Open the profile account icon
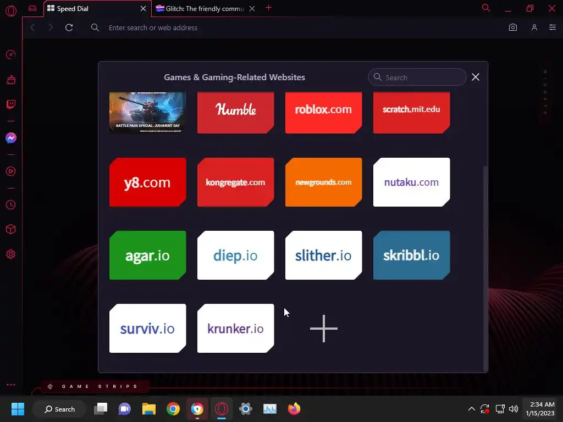The height and width of the screenshot is (422, 563). pos(534,27)
